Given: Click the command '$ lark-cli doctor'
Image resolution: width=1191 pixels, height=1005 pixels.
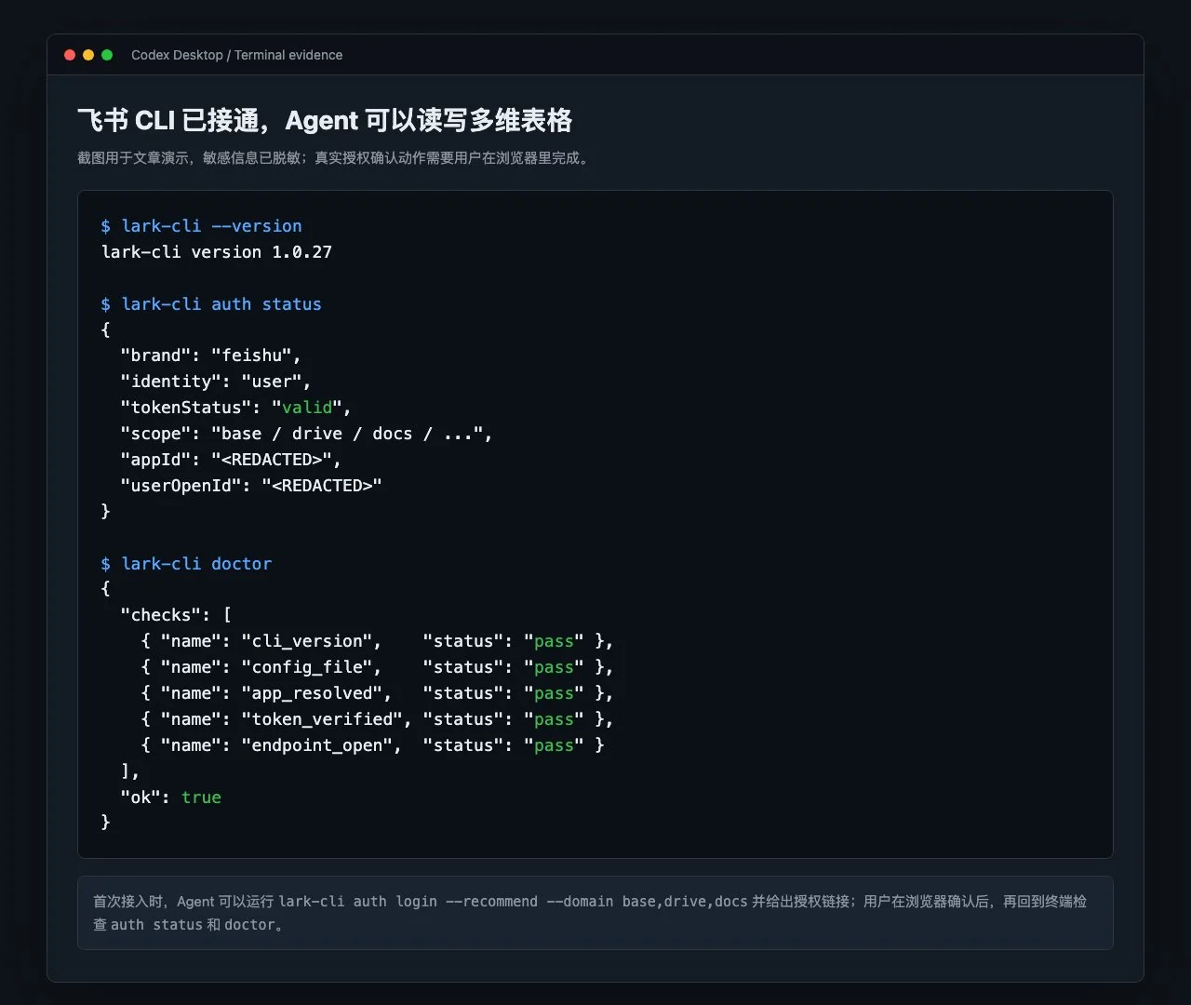Looking at the screenshot, I should point(186,564).
